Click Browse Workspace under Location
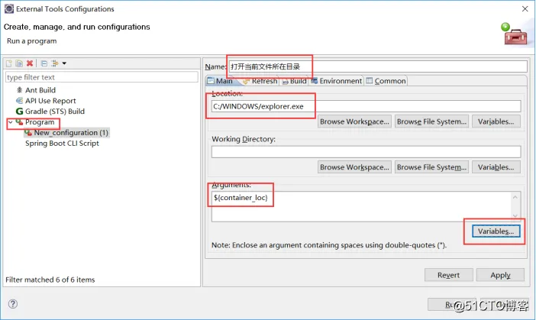Image resolution: width=536 pixels, height=320 pixels. point(354,121)
